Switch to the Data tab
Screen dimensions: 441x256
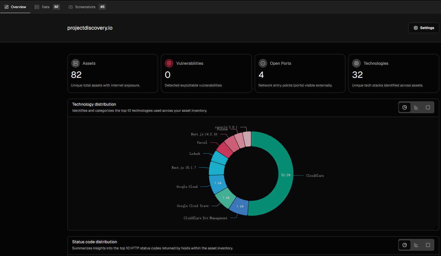tap(47, 7)
